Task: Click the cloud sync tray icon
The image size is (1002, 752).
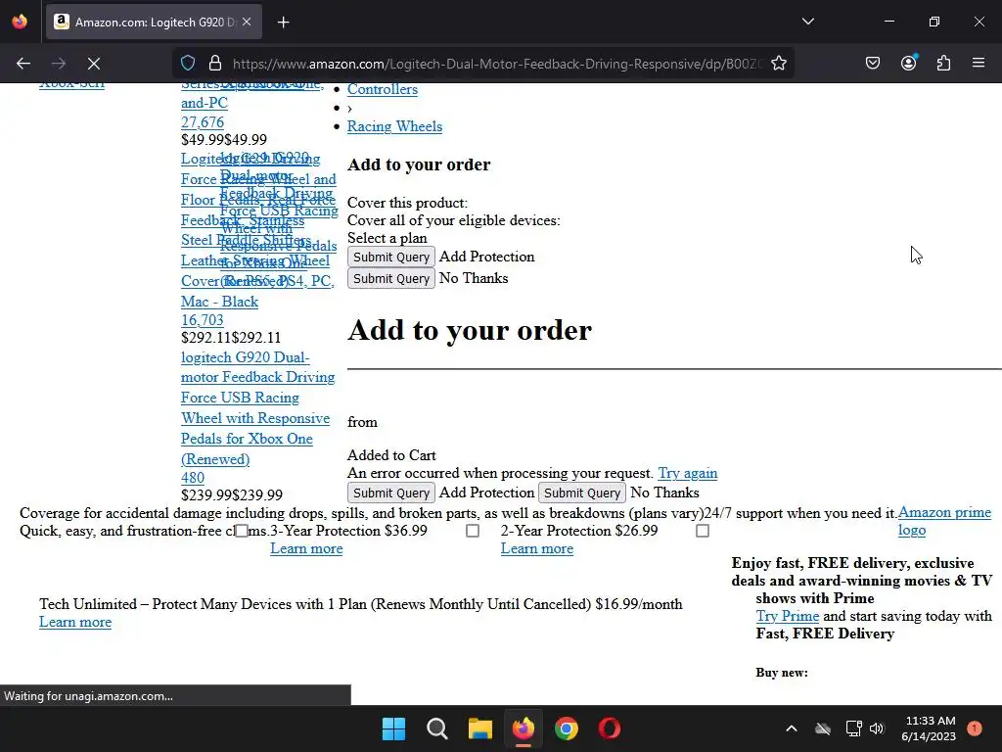Action: (x=823, y=728)
